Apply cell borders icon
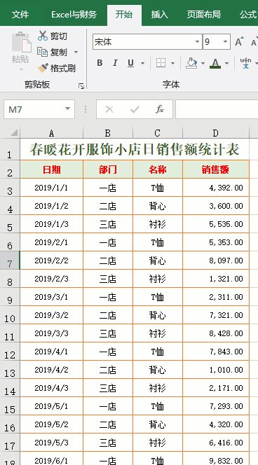Image resolution: width=258 pixels, height=465 pixels. tap(161, 63)
